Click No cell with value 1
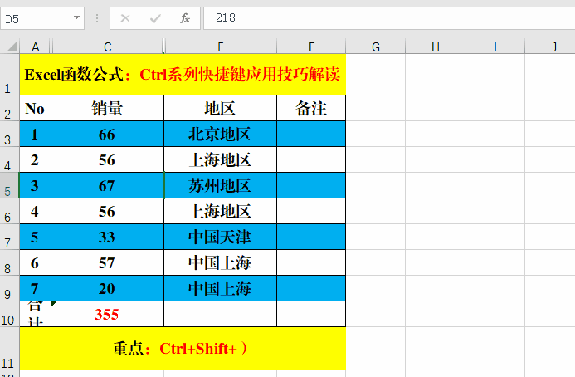The width and height of the screenshot is (575, 377). tap(35, 134)
